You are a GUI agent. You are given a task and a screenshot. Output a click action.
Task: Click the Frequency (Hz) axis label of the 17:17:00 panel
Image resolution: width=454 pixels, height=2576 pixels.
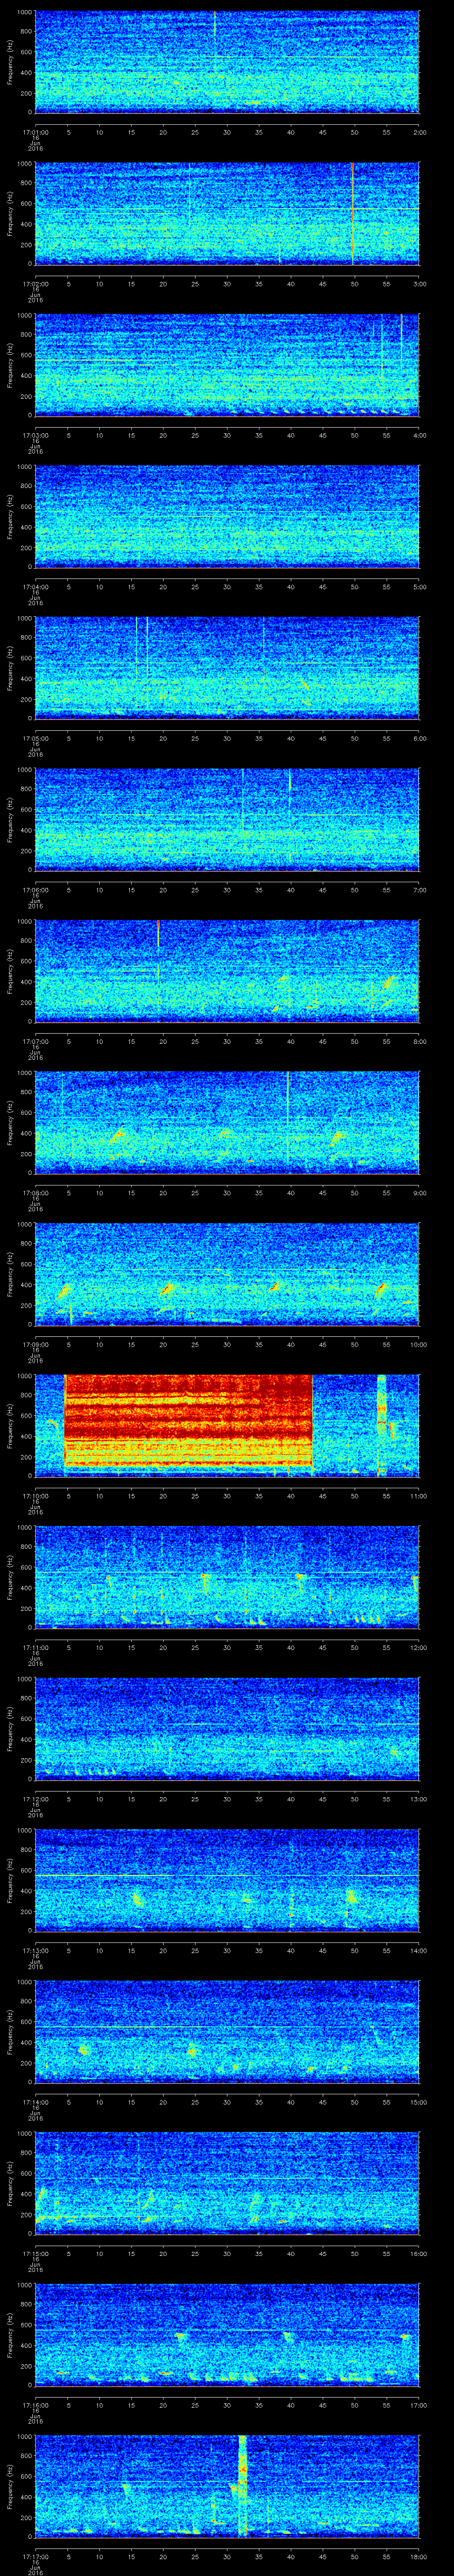coord(10,2486)
